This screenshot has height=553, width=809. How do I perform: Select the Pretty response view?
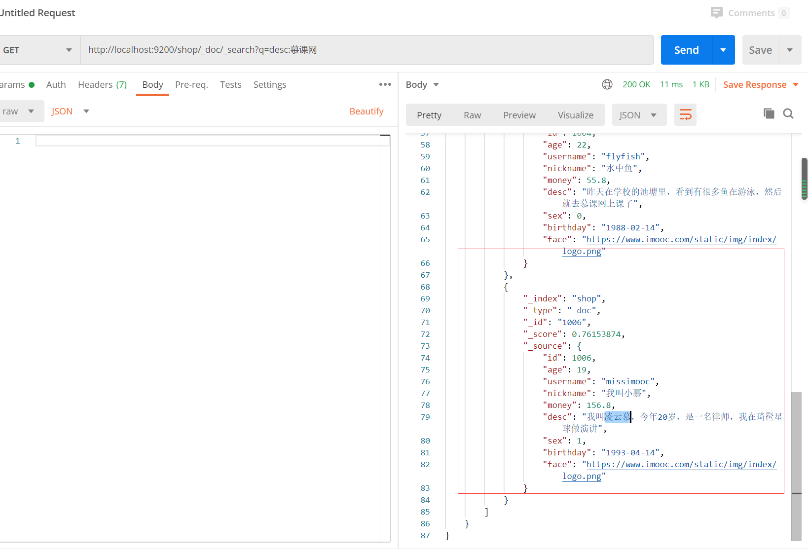[429, 115]
